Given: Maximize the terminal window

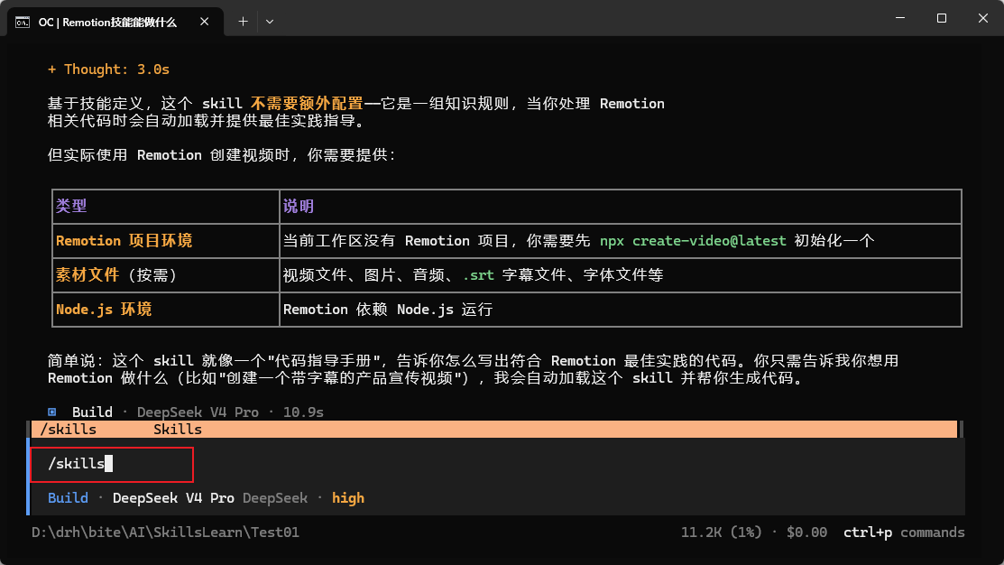Looking at the screenshot, I should coord(941,18).
